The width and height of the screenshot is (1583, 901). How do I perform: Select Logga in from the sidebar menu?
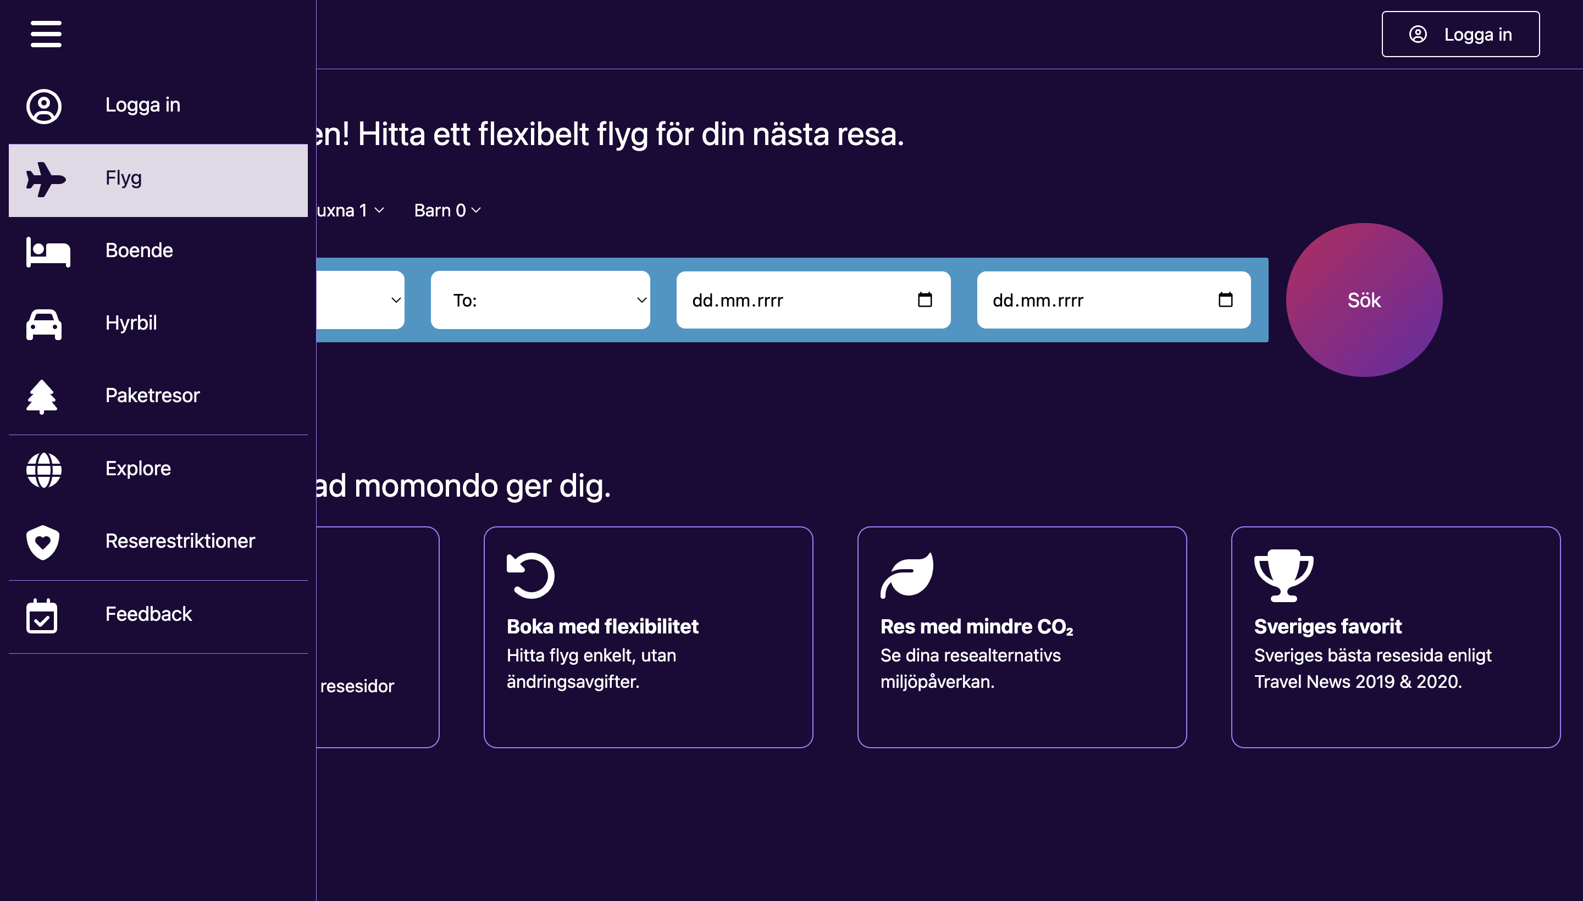click(142, 104)
